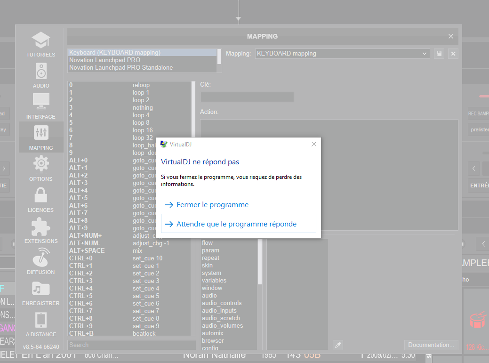Click the version label v8.5-64 b6240
Screen dimensions: 489x363
pyautogui.click(x=41, y=347)
